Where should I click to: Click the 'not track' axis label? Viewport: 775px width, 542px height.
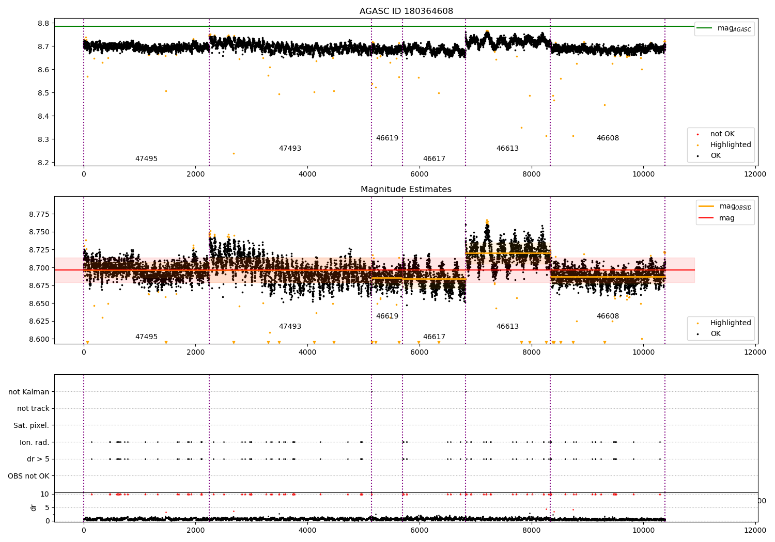click(33, 409)
